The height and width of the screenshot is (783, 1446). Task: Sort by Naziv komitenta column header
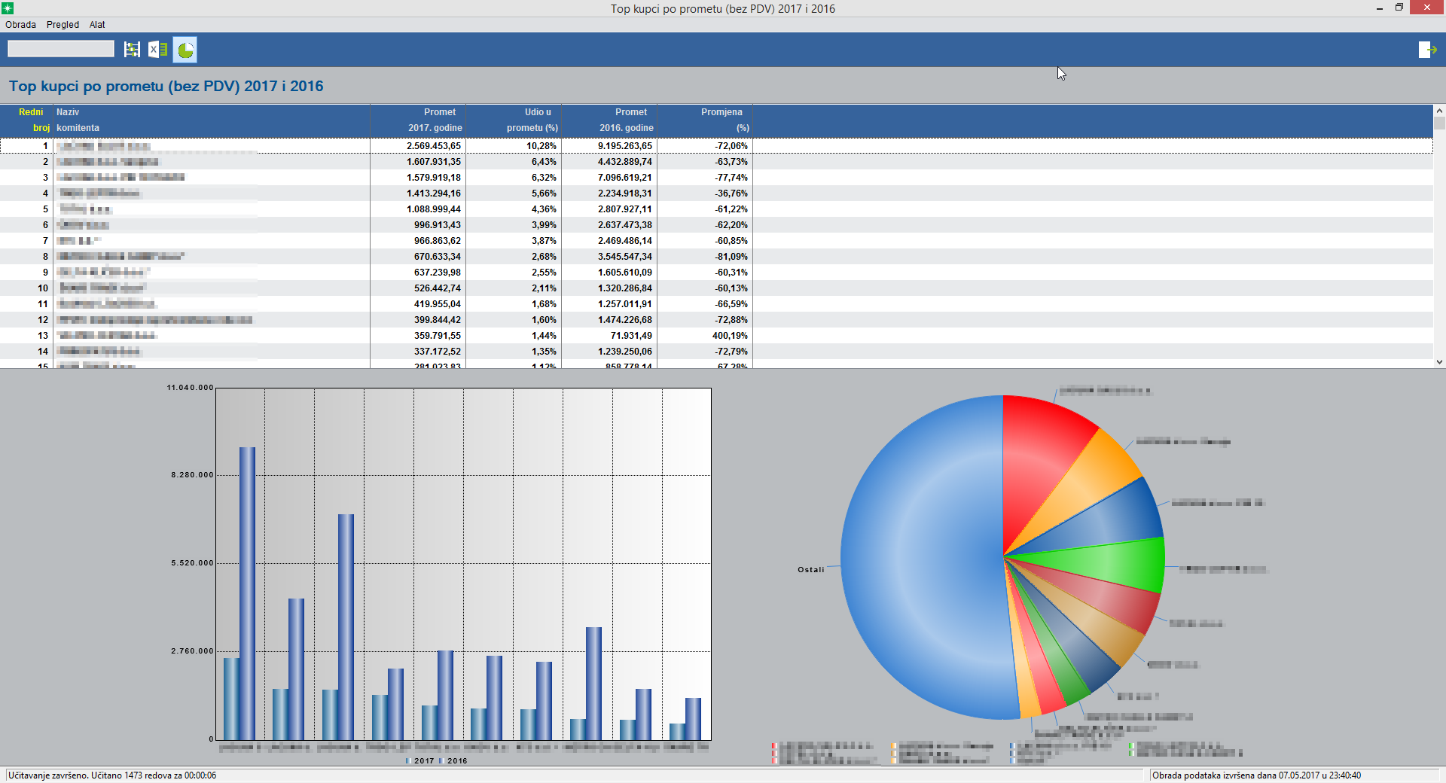212,120
